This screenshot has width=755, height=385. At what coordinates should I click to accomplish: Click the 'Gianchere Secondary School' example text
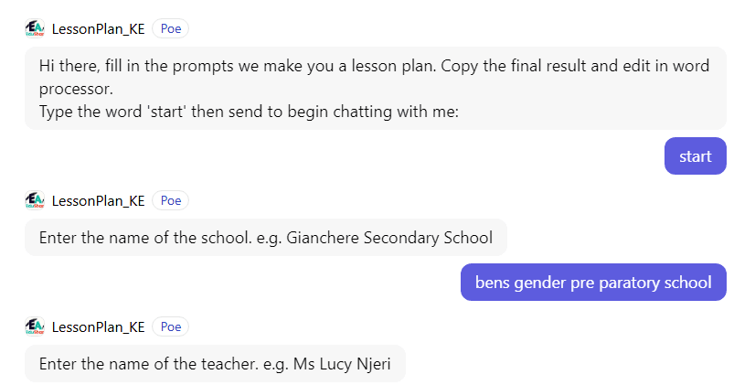389,238
